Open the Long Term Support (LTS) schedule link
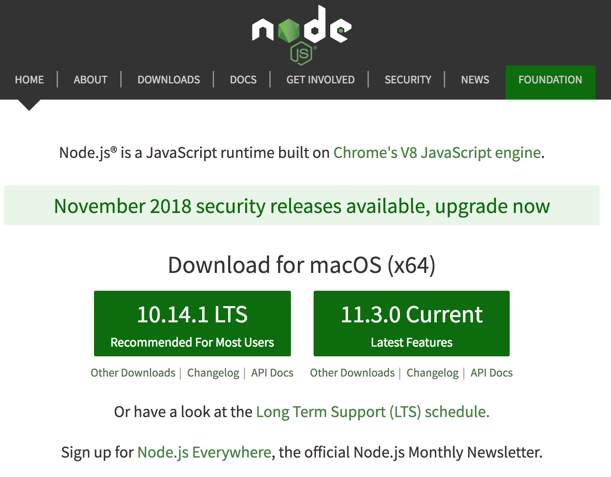This screenshot has width=611, height=477. (373, 412)
